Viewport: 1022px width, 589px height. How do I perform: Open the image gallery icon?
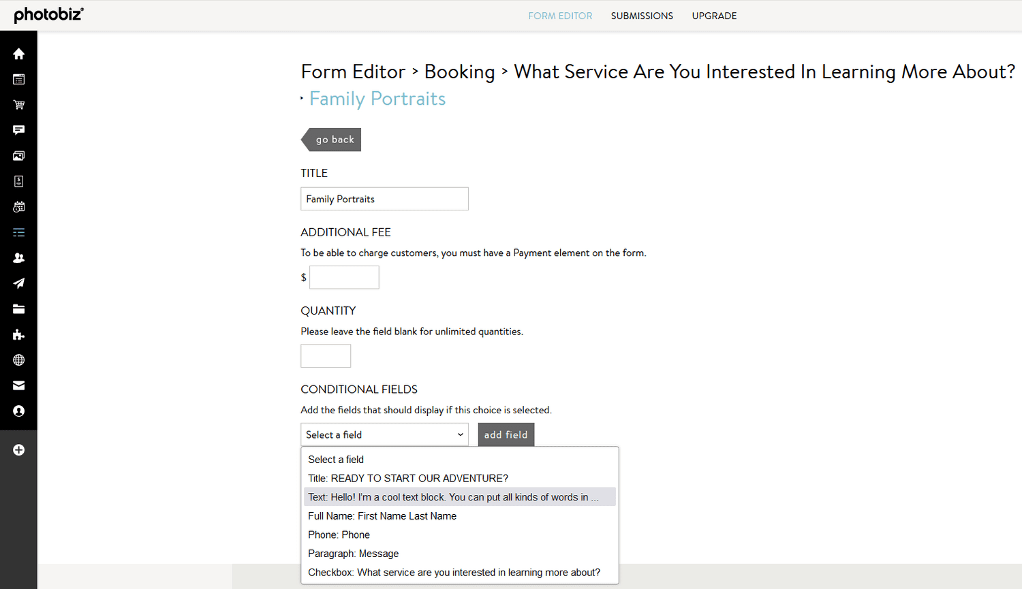tap(18, 155)
